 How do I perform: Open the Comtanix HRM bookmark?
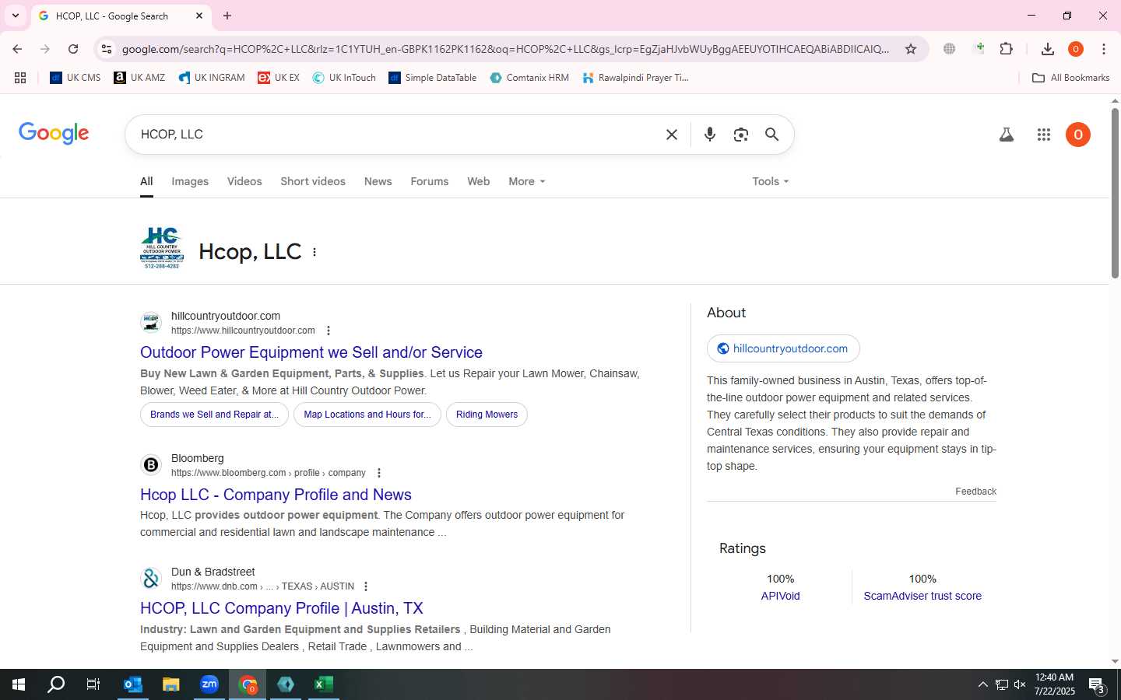(529, 78)
